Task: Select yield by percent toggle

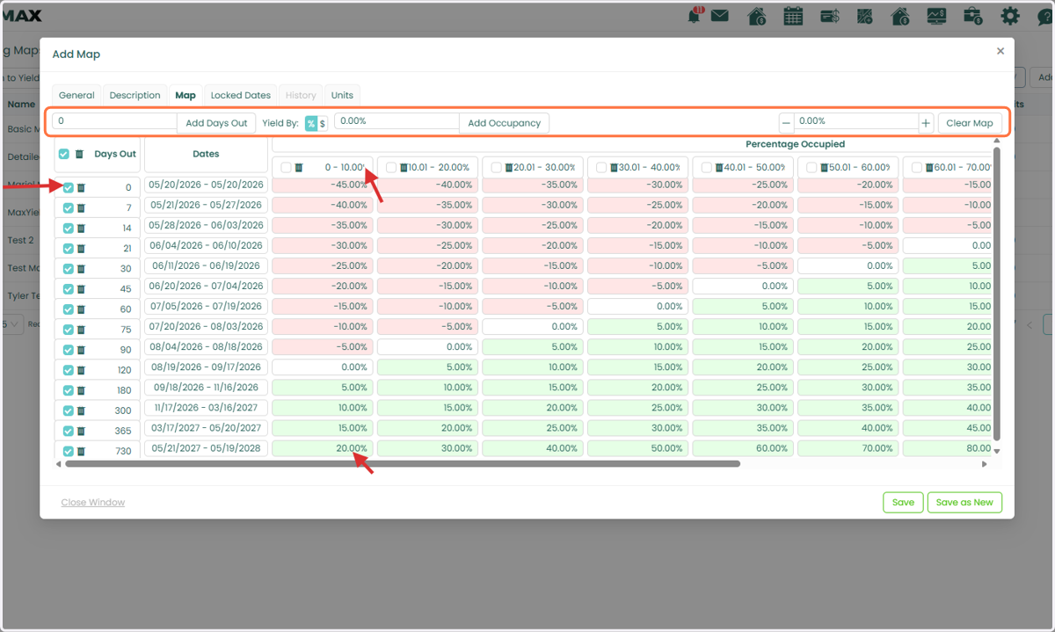Action: point(310,123)
